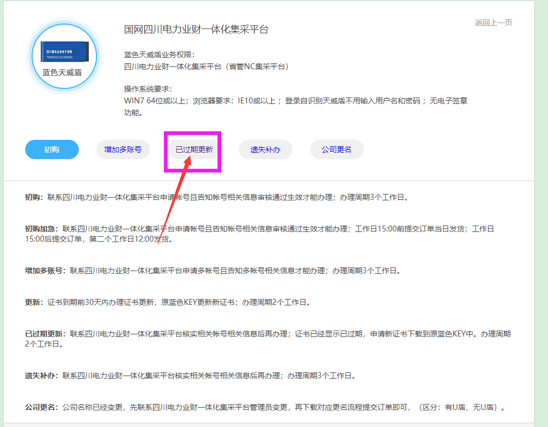Go back via 返回上一页 link

pos(493,23)
